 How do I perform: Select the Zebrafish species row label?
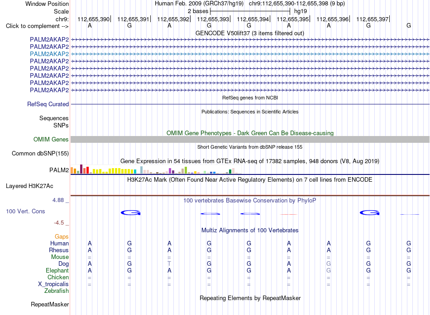pyautogui.click(x=57, y=291)
